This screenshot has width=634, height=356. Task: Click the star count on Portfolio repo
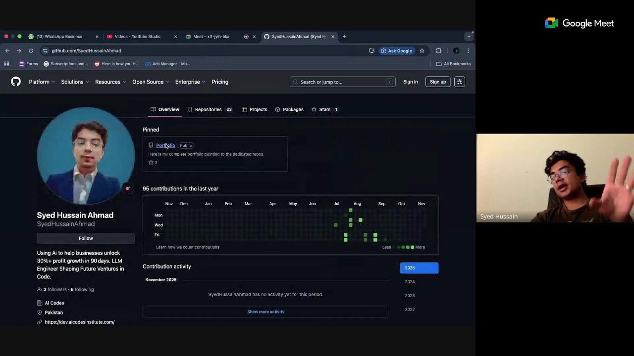pos(153,163)
